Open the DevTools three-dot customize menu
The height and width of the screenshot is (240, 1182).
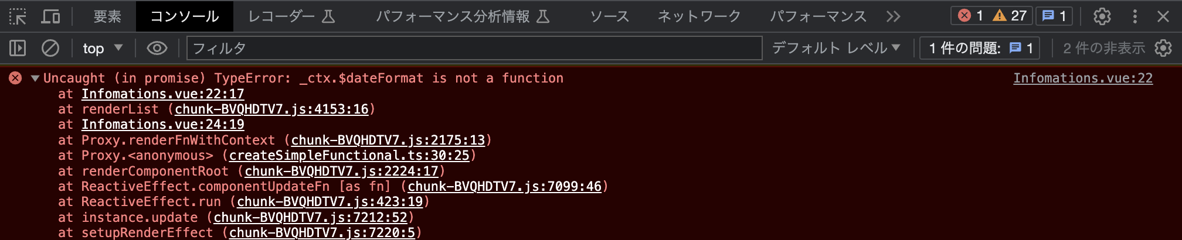[1135, 16]
